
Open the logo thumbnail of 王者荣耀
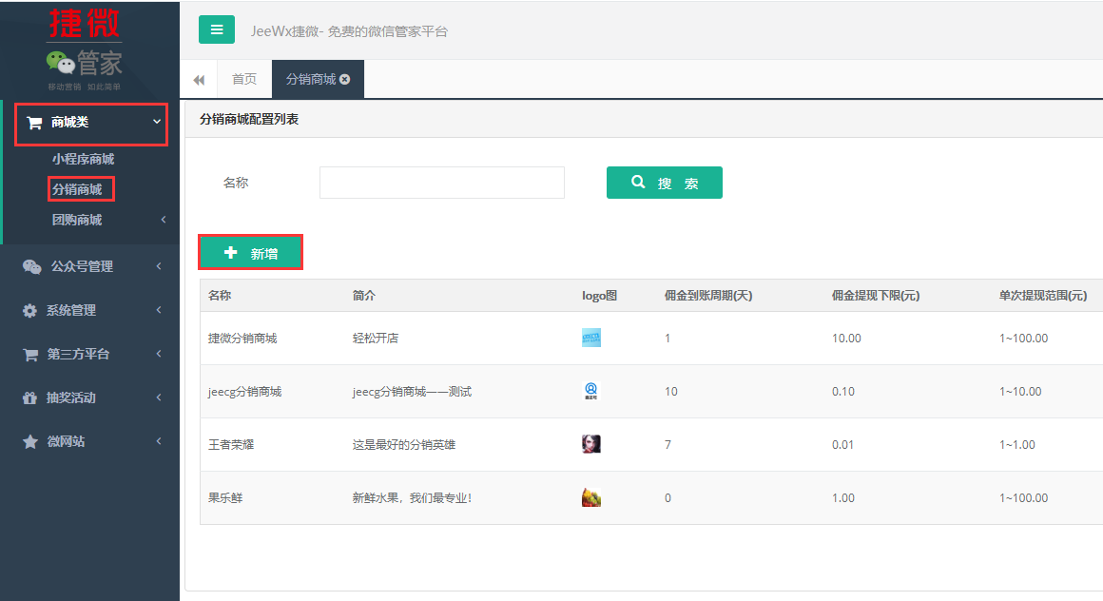click(590, 444)
